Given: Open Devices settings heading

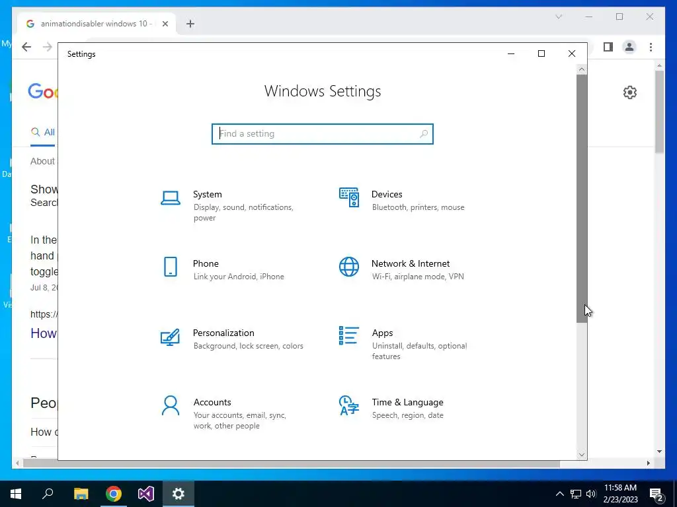Looking at the screenshot, I should click(x=387, y=195).
